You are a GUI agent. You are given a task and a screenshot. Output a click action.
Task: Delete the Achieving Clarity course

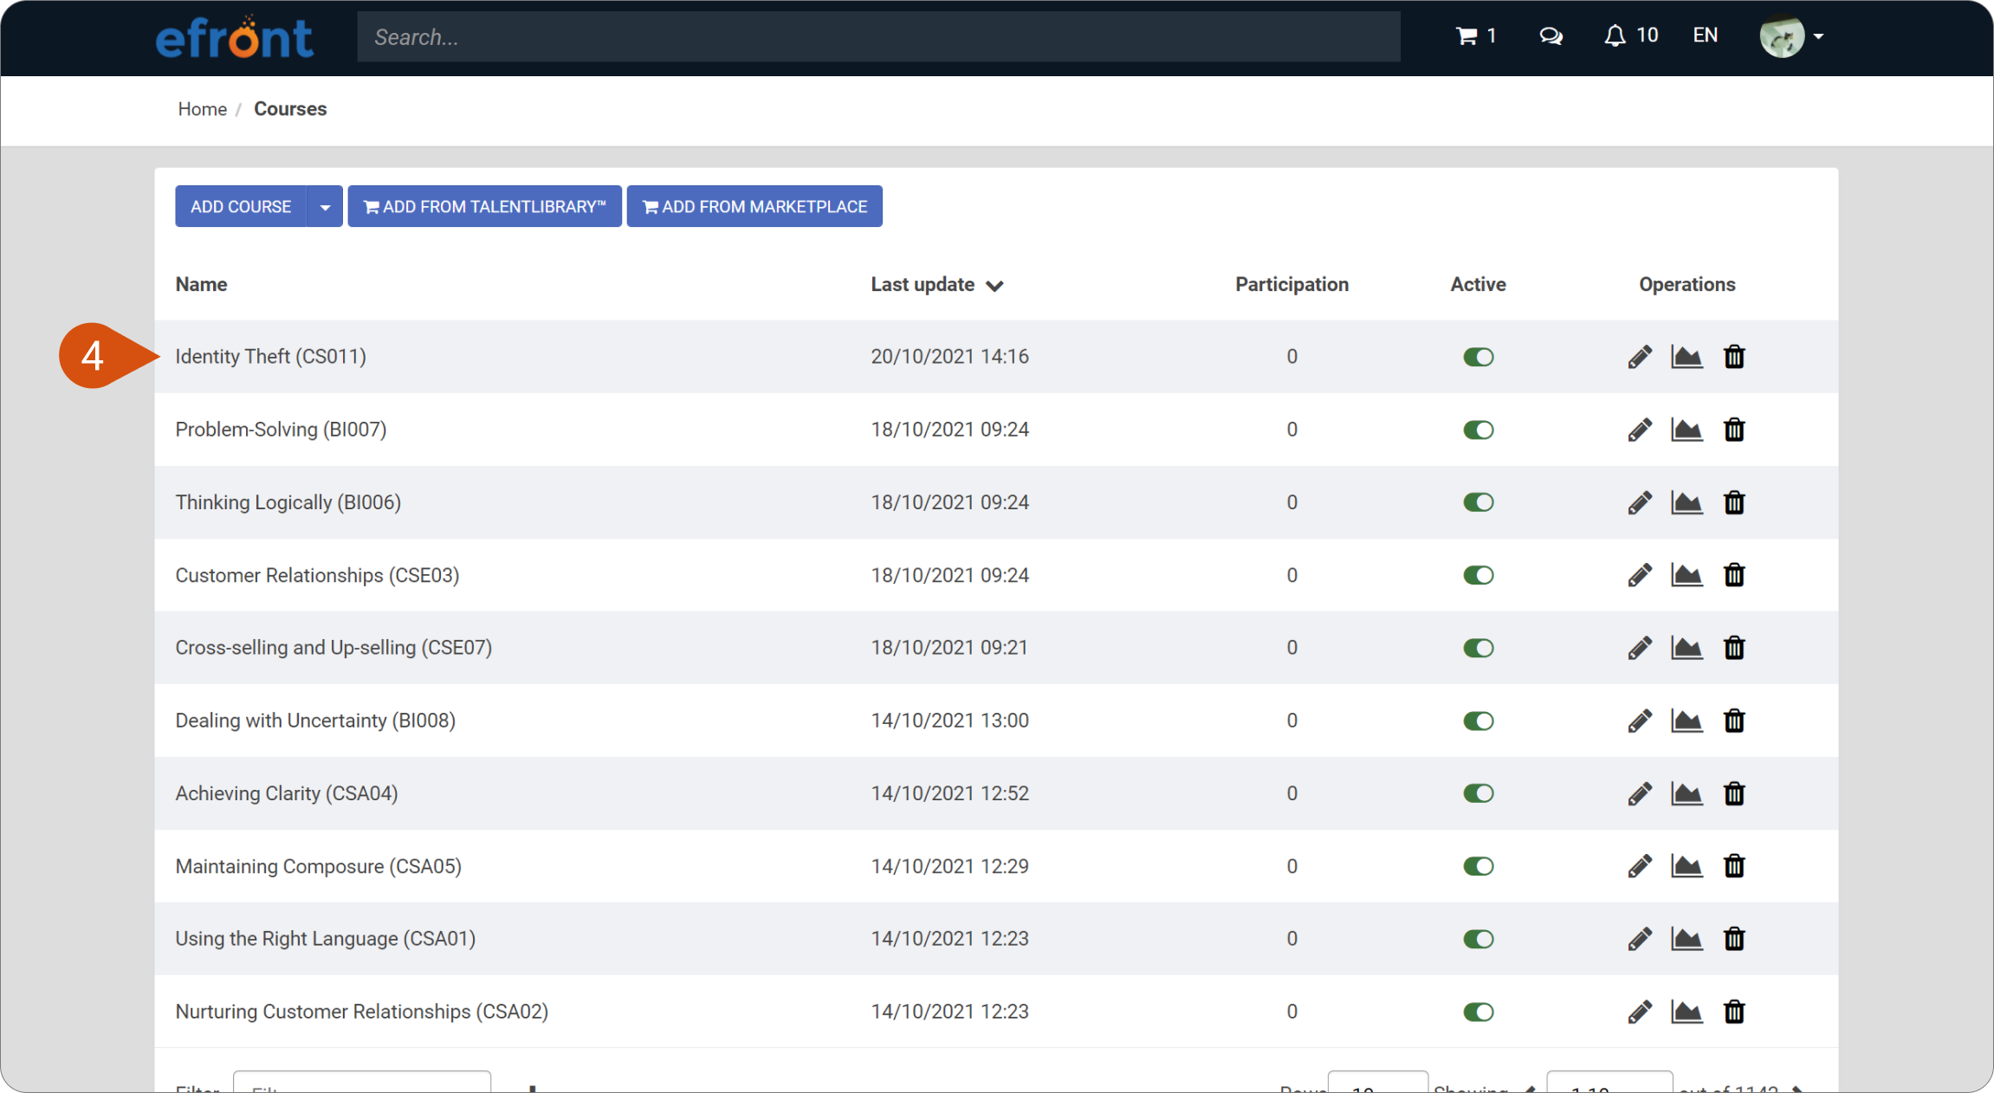point(1734,793)
